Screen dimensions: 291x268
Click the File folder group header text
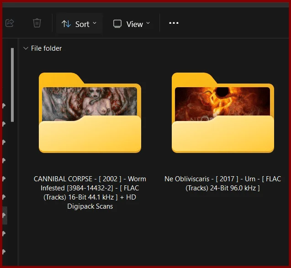(46, 48)
